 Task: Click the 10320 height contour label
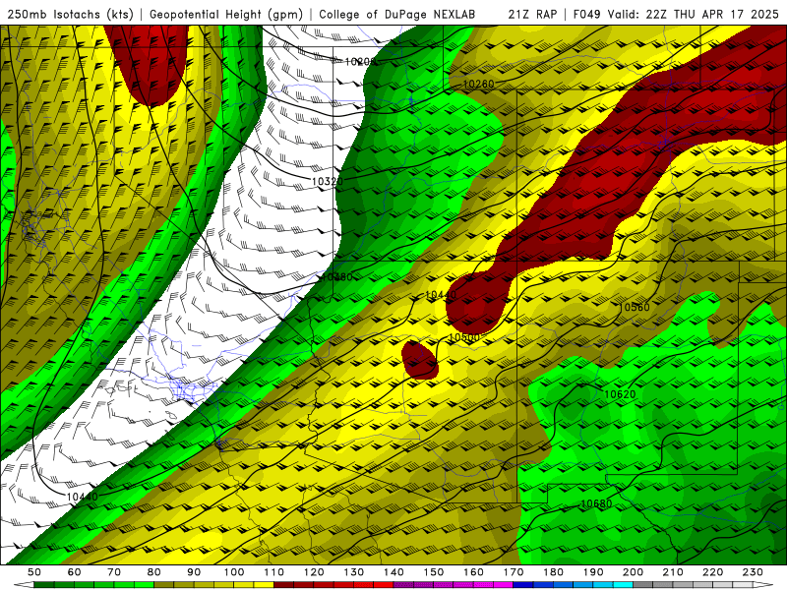point(328,181)
